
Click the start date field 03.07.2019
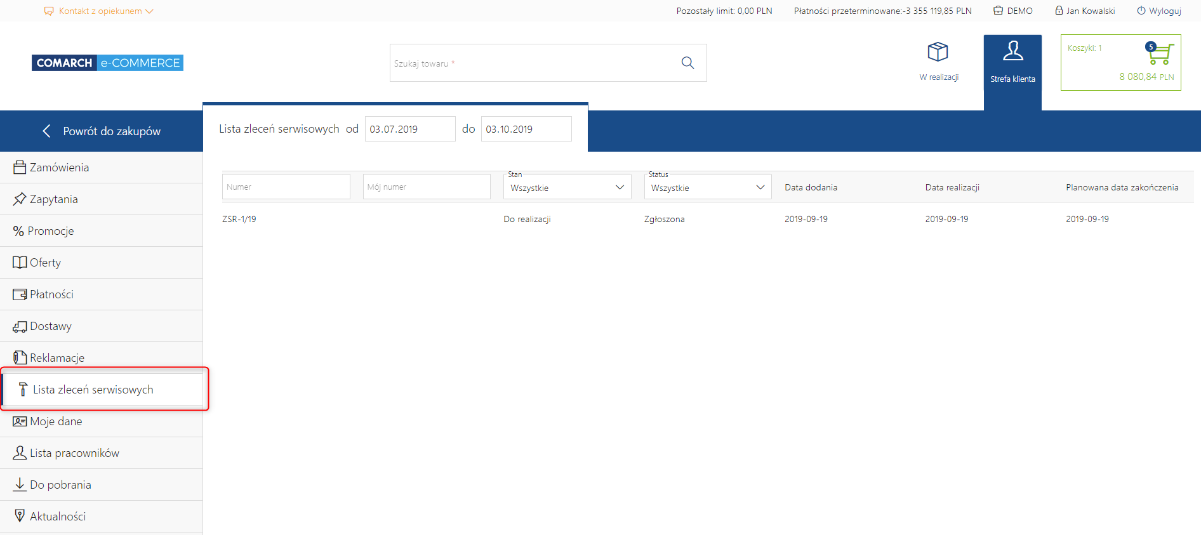(410, 129)
